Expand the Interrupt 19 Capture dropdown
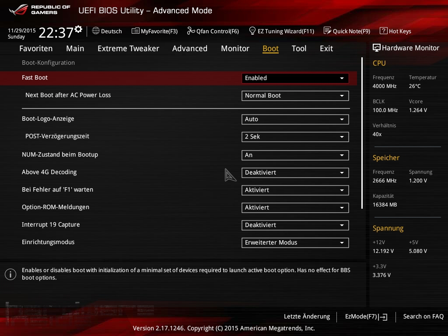This screenshot has height=336, width=448. [295, 225]
